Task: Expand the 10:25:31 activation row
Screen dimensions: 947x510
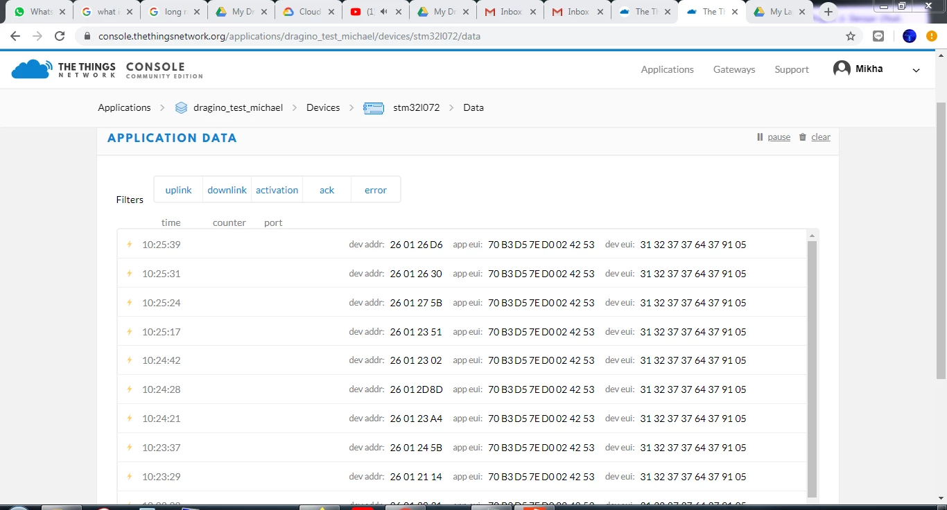Action: tap(462, 274)
